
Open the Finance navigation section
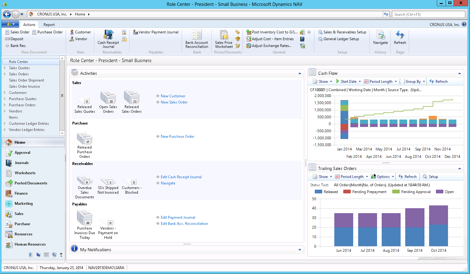click(33, 193)
